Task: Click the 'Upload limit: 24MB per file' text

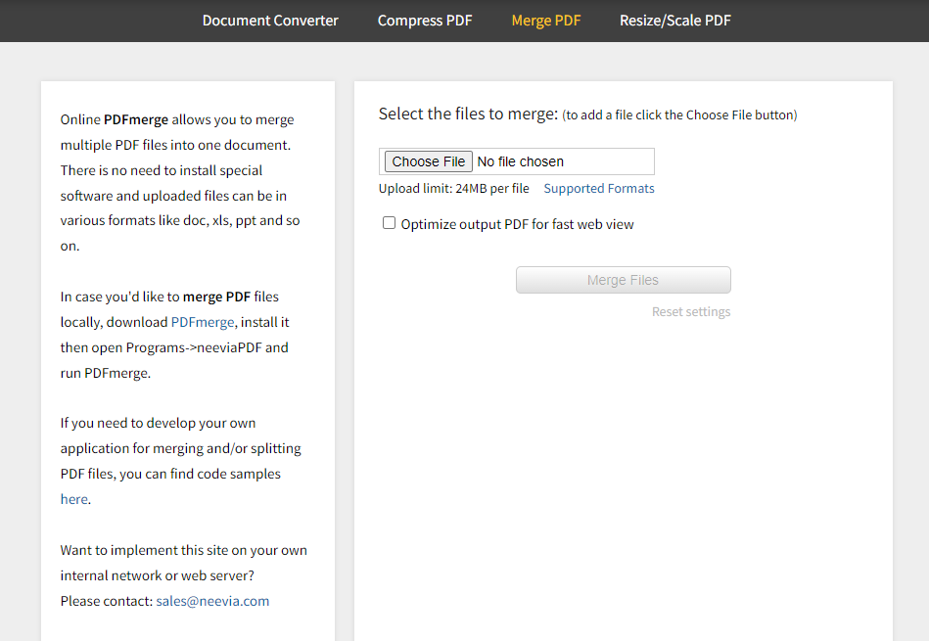Action: [x=453, y=189]
